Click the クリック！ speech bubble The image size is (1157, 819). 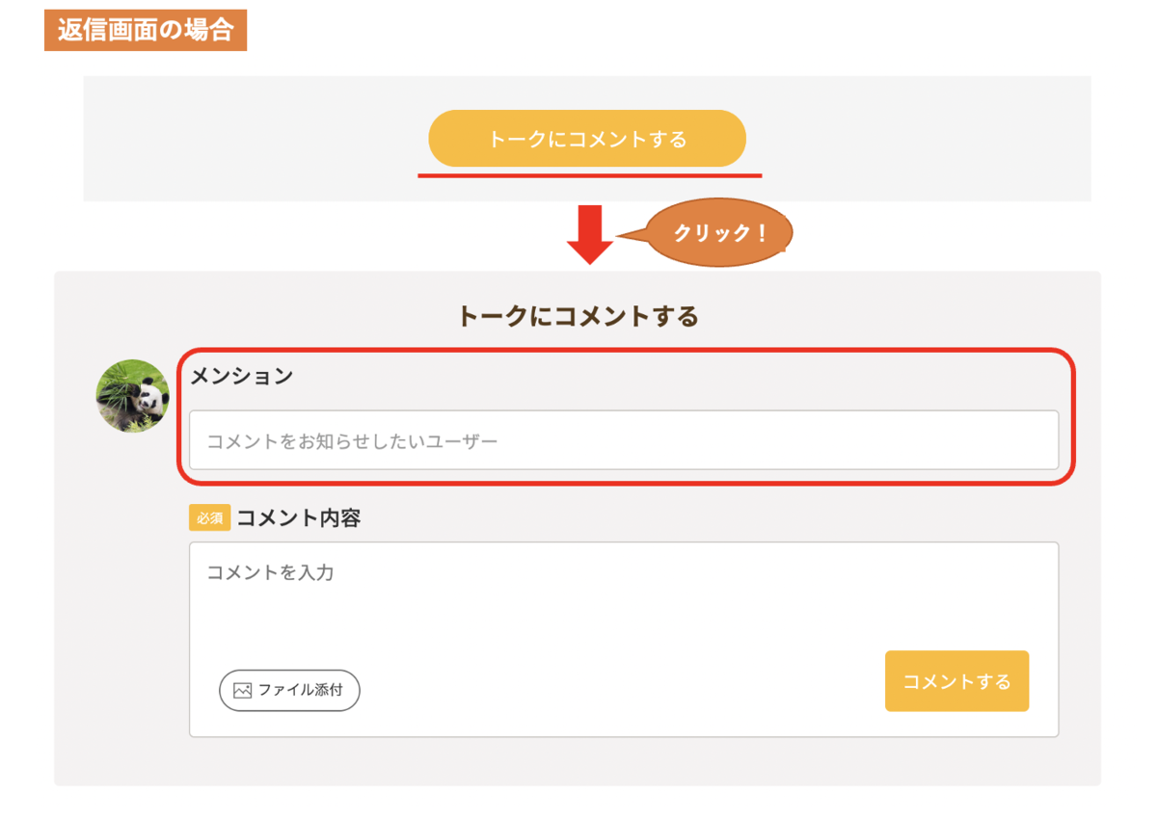[719, 233]
